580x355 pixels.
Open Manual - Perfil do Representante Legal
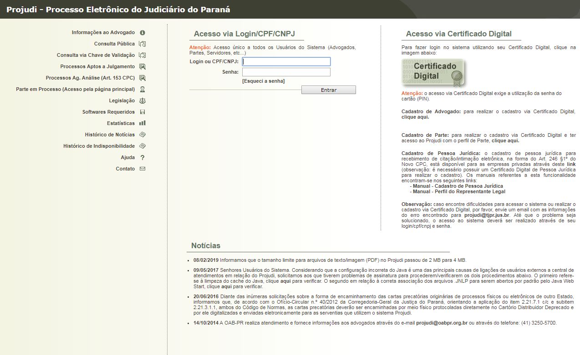pyautogui.click(x=459, y=192)
